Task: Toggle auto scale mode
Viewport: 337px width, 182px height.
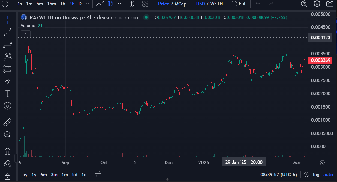Action: 328,175
